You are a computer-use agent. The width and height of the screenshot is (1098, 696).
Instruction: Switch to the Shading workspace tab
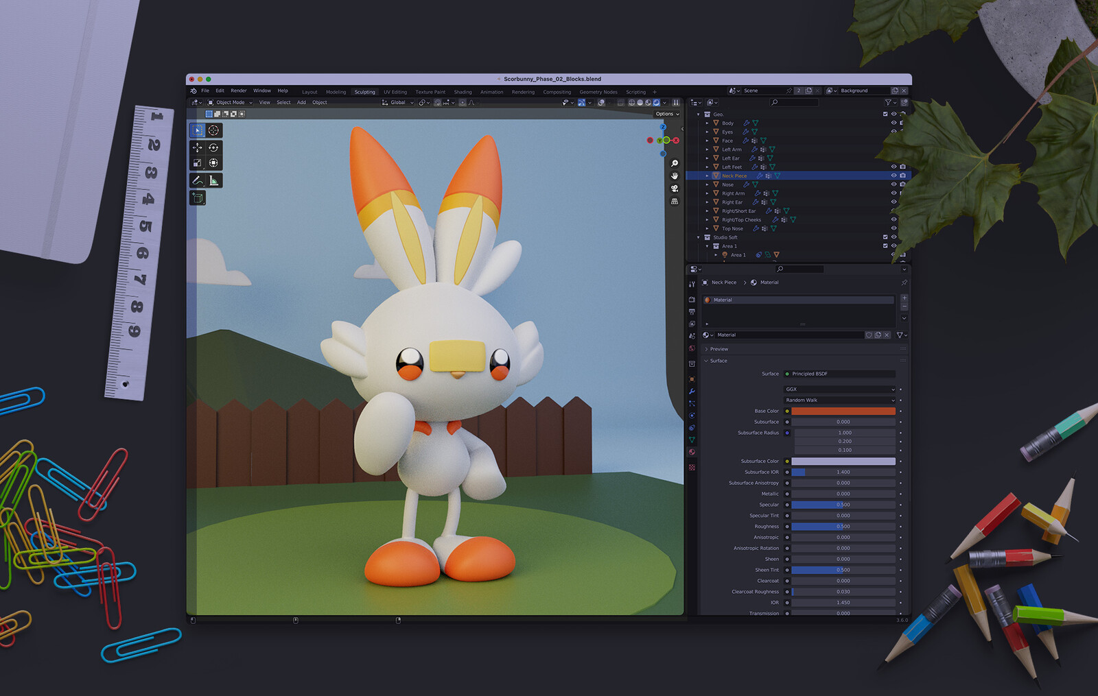tap(463, 92)
